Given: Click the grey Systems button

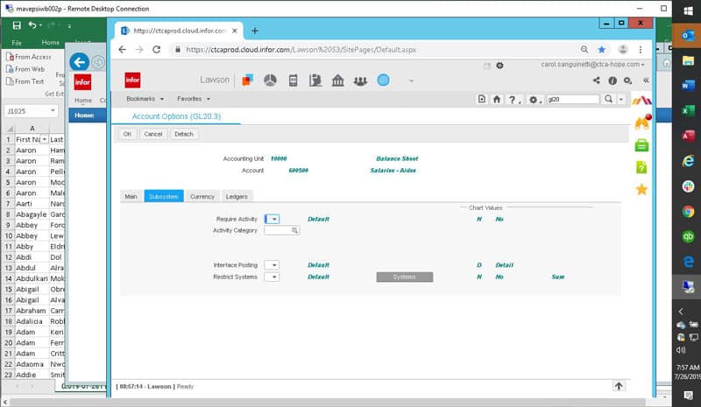Looking at the screenshot, I should coord(405,277).
